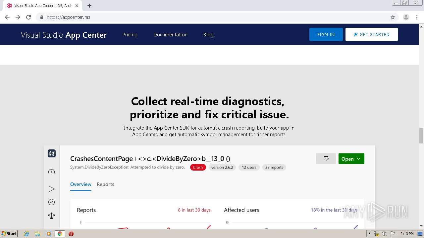Click the 33 reports tag
This screenshot has width=424, height=238.
274,167
